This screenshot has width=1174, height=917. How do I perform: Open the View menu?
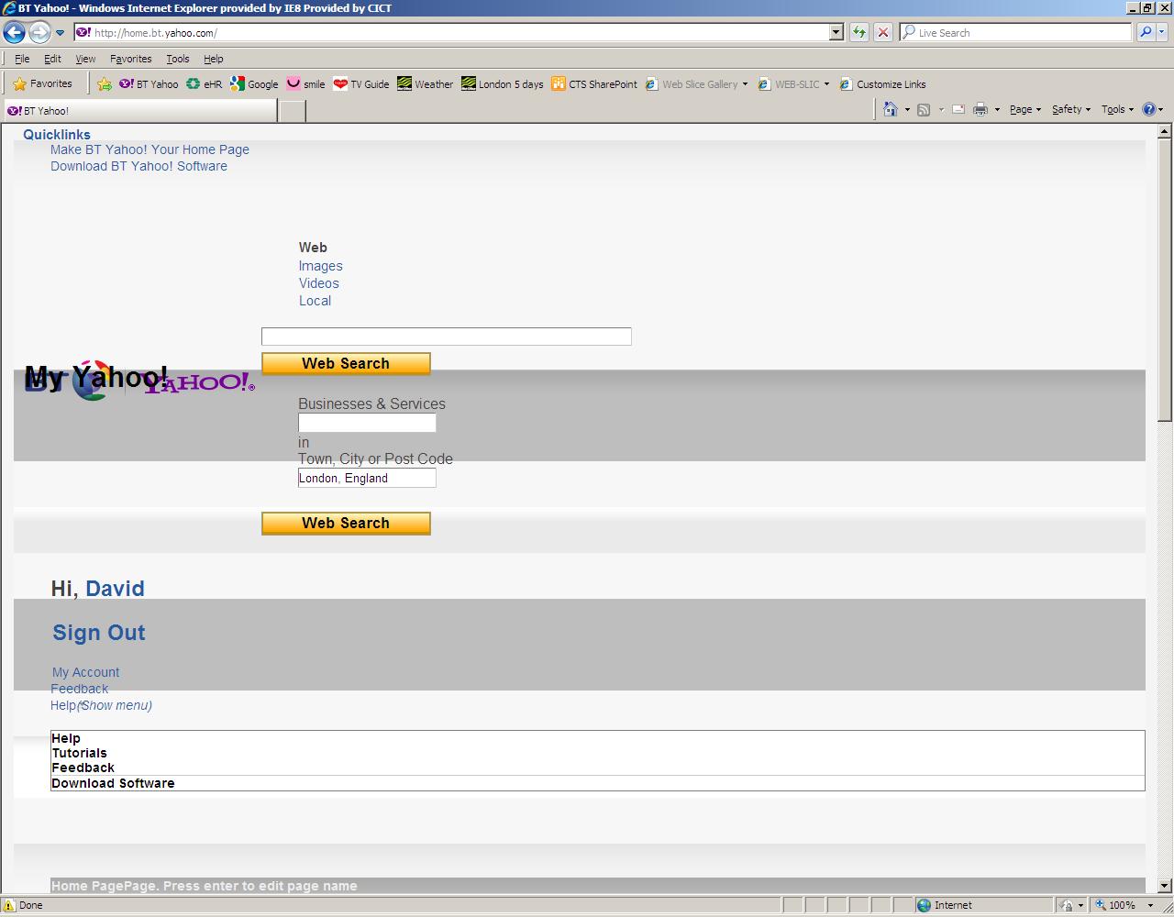[x=85, y=59]
